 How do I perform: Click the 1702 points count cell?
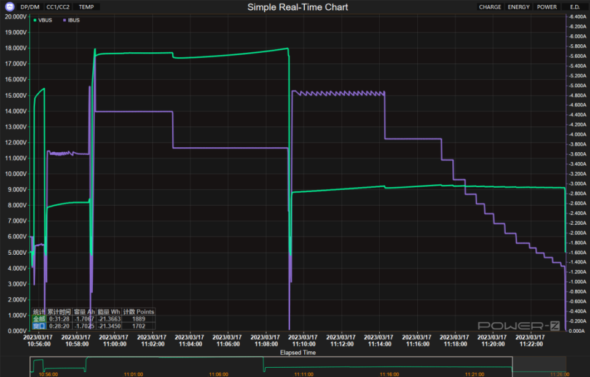138,326
